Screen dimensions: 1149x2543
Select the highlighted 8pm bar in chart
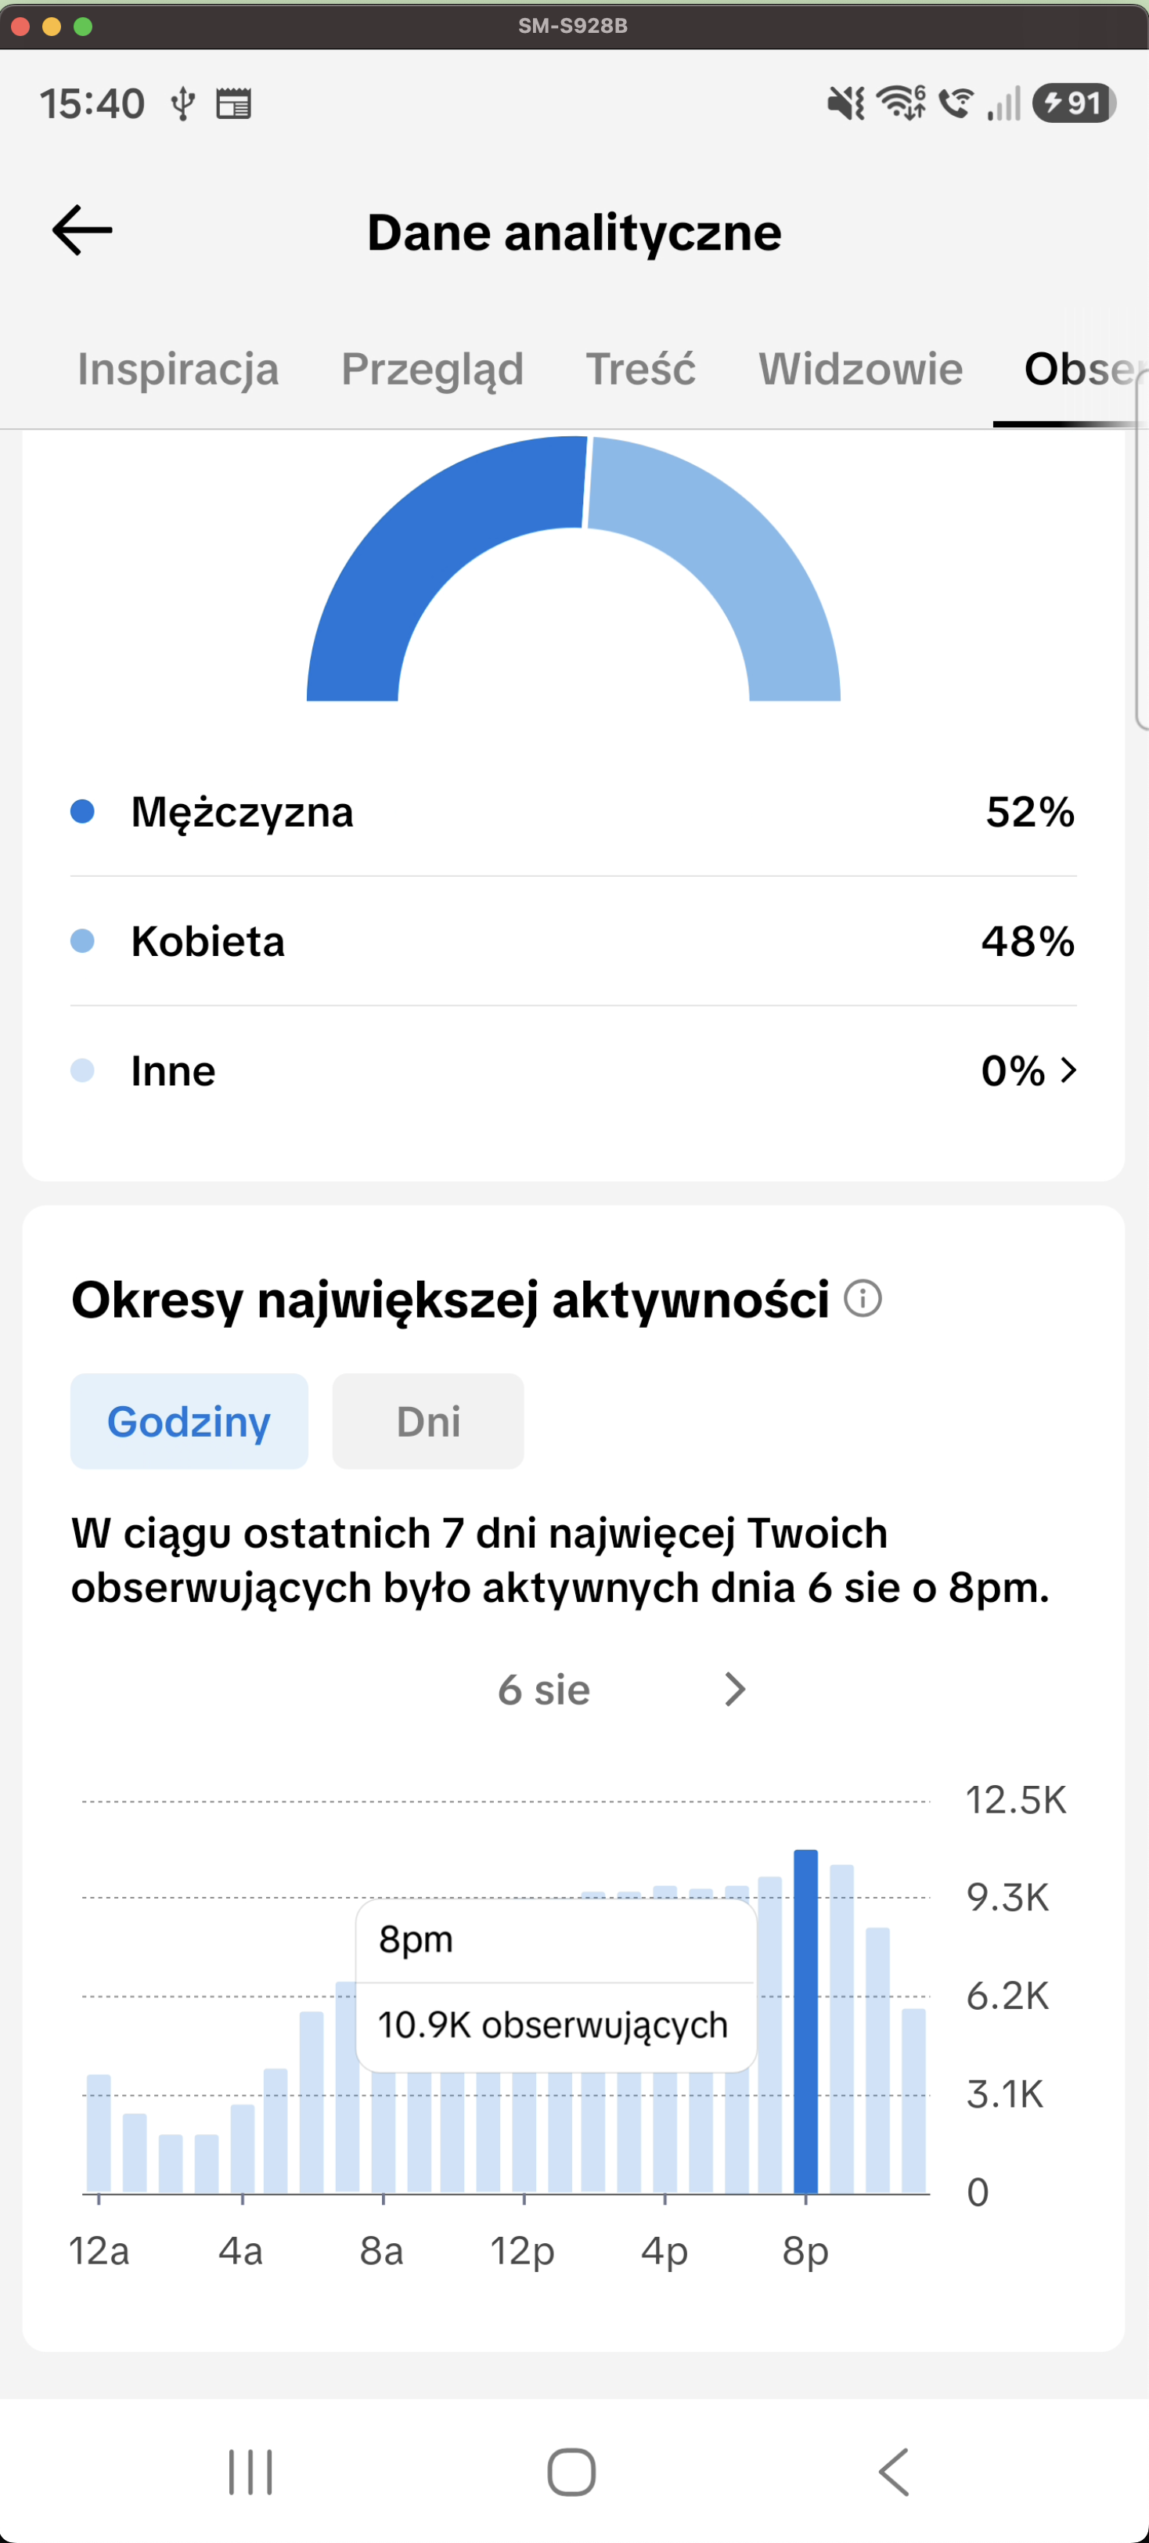tap(805, 2021)
